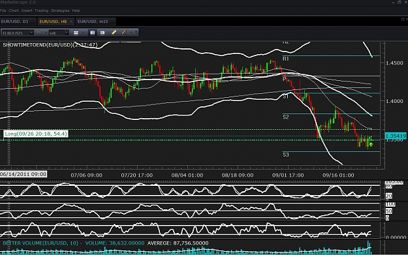Click the S3 support level label

286,155
